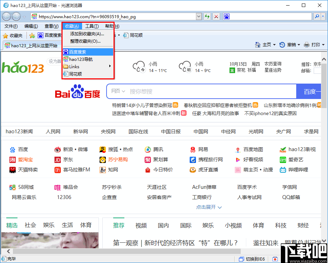The height and width of the screenshot is (263, 328).
Task: Click the add-to-favorites-bar star icon
Action: tap(32, 36)
